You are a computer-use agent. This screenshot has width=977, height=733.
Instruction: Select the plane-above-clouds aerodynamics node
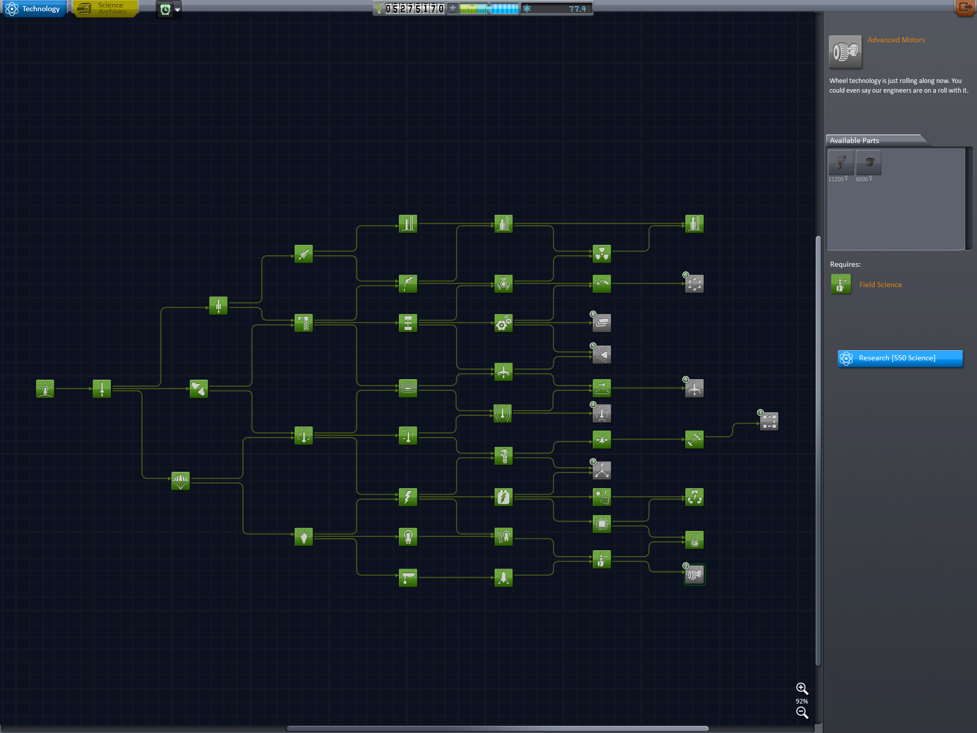602,388
